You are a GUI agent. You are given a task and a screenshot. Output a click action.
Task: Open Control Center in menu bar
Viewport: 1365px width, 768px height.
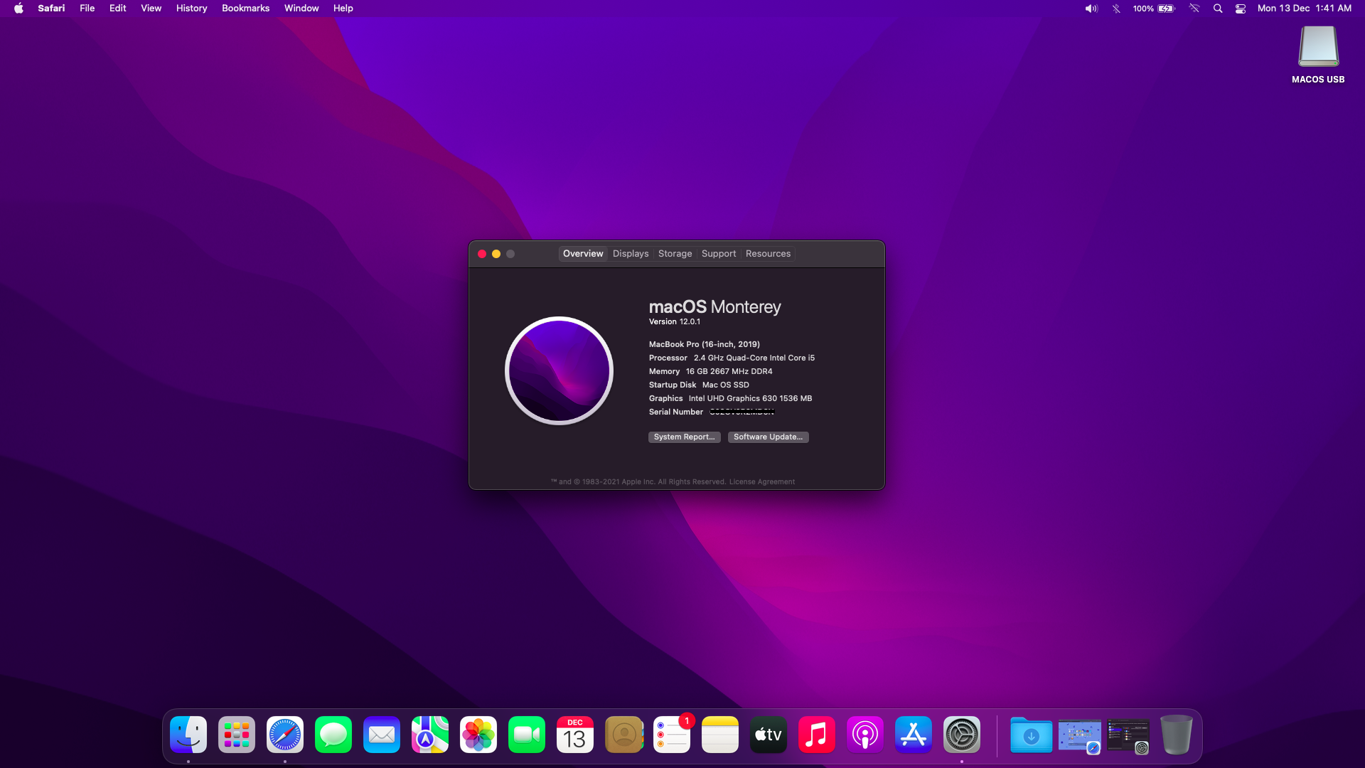pos(1241,9)
